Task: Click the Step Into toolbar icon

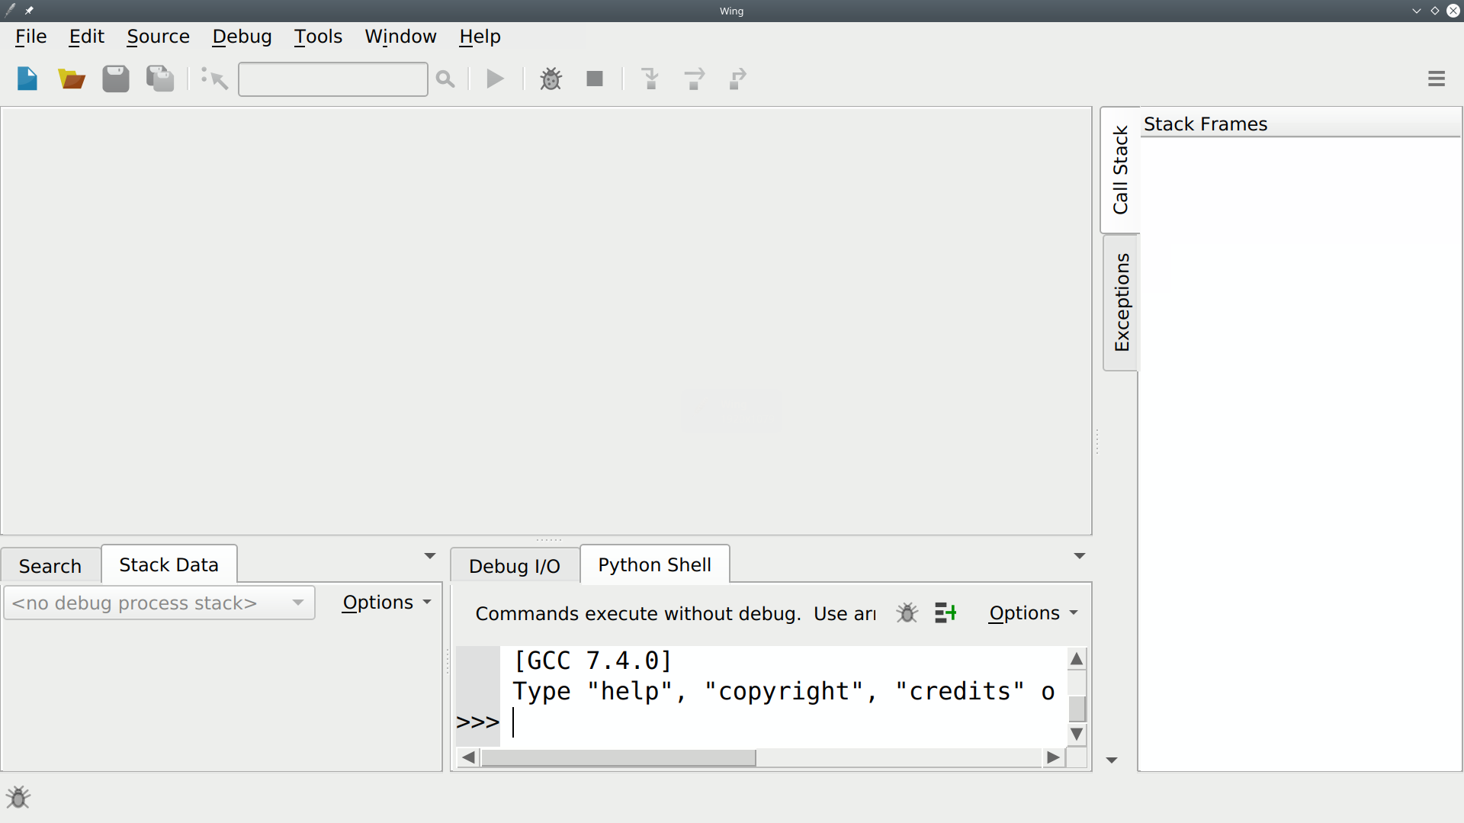Action: [650, 79]
